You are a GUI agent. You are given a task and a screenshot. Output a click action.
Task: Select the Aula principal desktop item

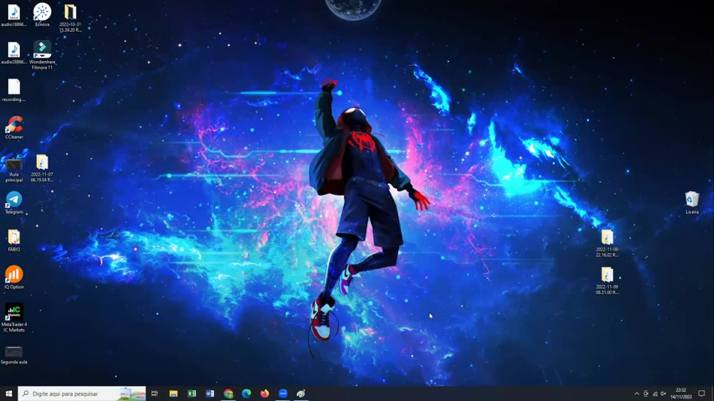[14, 170]
